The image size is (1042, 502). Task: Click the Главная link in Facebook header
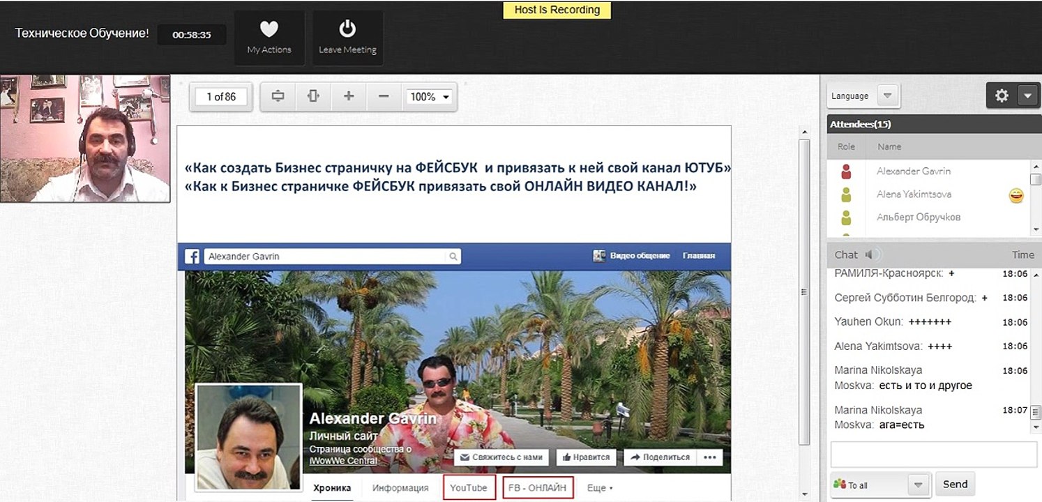pos(699,256)
